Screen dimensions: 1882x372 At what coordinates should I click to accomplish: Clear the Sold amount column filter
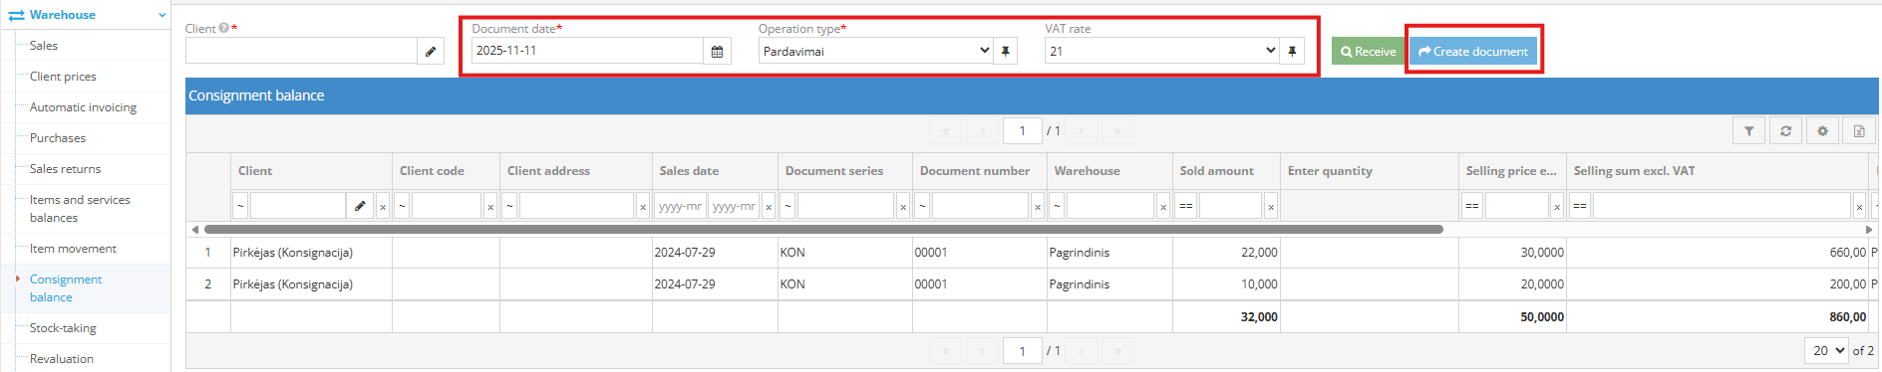pyautogui.click(x=1271, y=207)
